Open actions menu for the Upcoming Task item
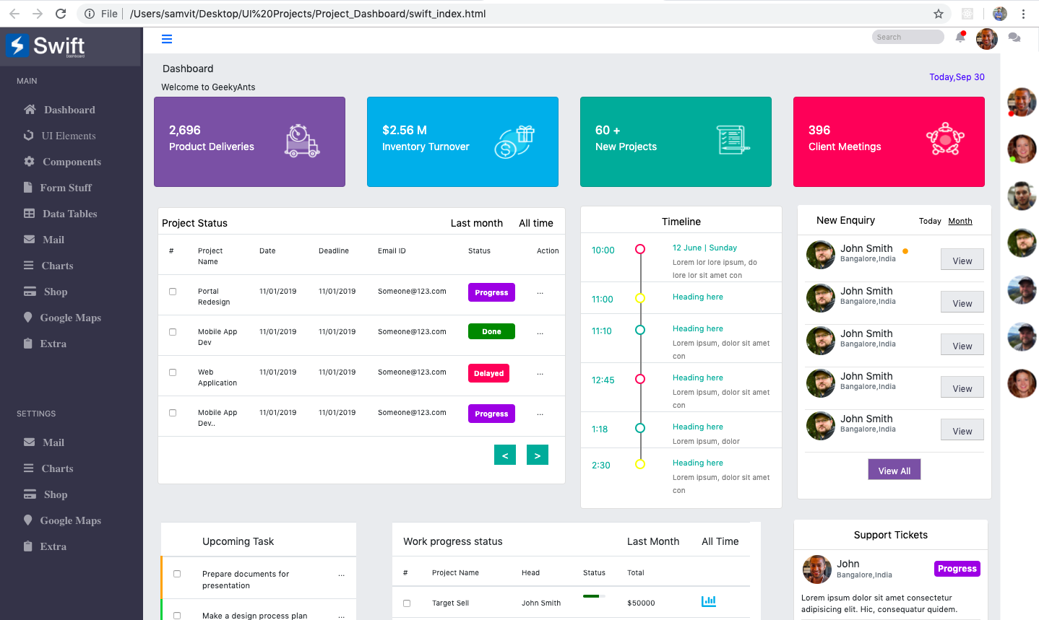Screen dimensions: 1039x620 coord(341,575)
